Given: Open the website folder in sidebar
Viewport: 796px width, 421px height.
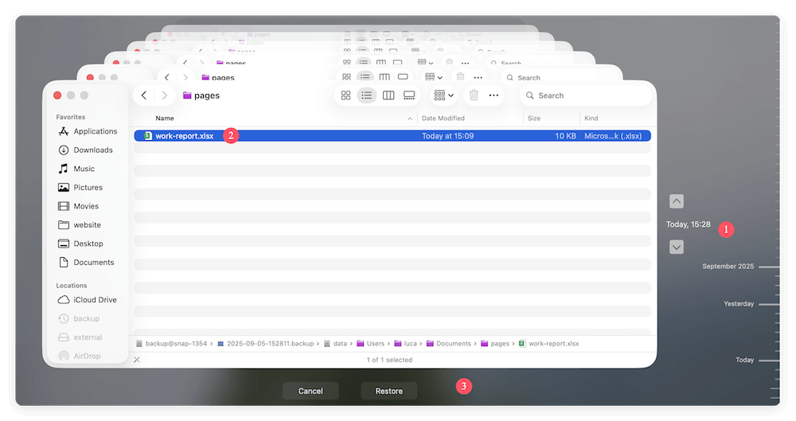Looking at the screenshot, I should [80, 225].
